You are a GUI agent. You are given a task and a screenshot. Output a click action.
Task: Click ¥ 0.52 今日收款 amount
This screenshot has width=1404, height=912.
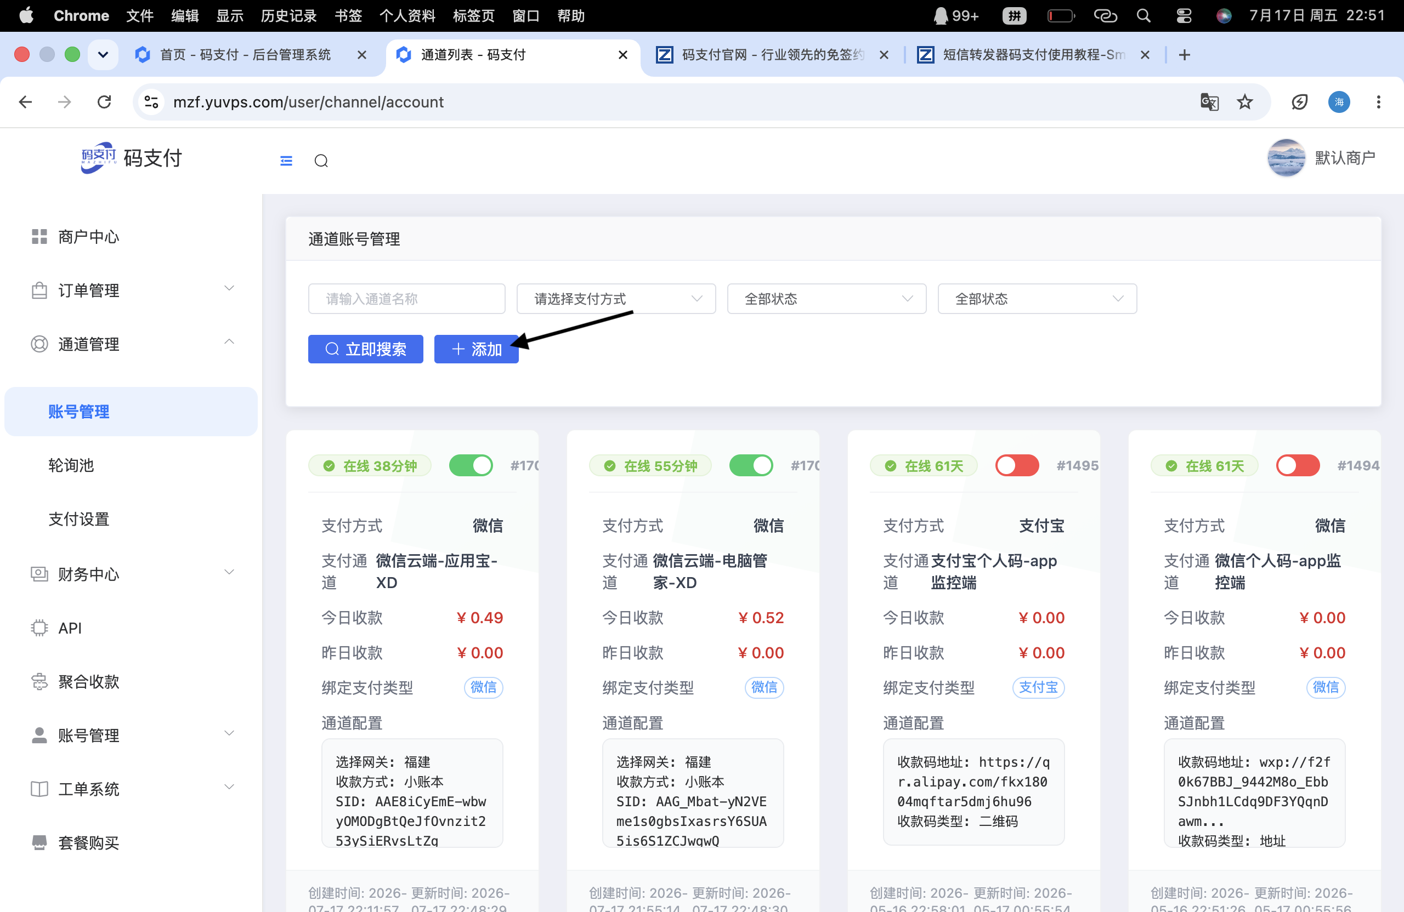pyautogui.click(x=760, y=618)
